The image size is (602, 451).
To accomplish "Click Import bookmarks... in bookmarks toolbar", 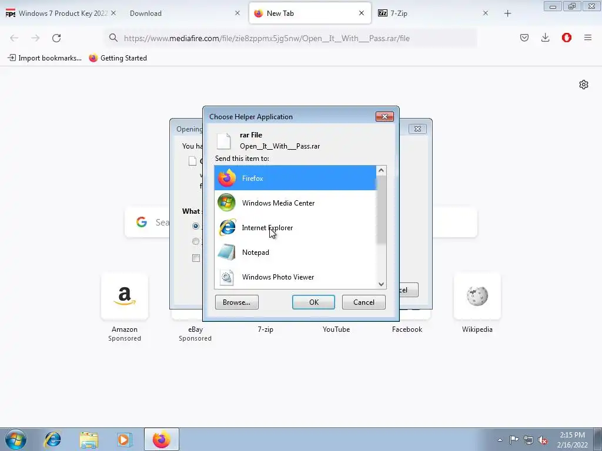I will click(x=45, y=58).
